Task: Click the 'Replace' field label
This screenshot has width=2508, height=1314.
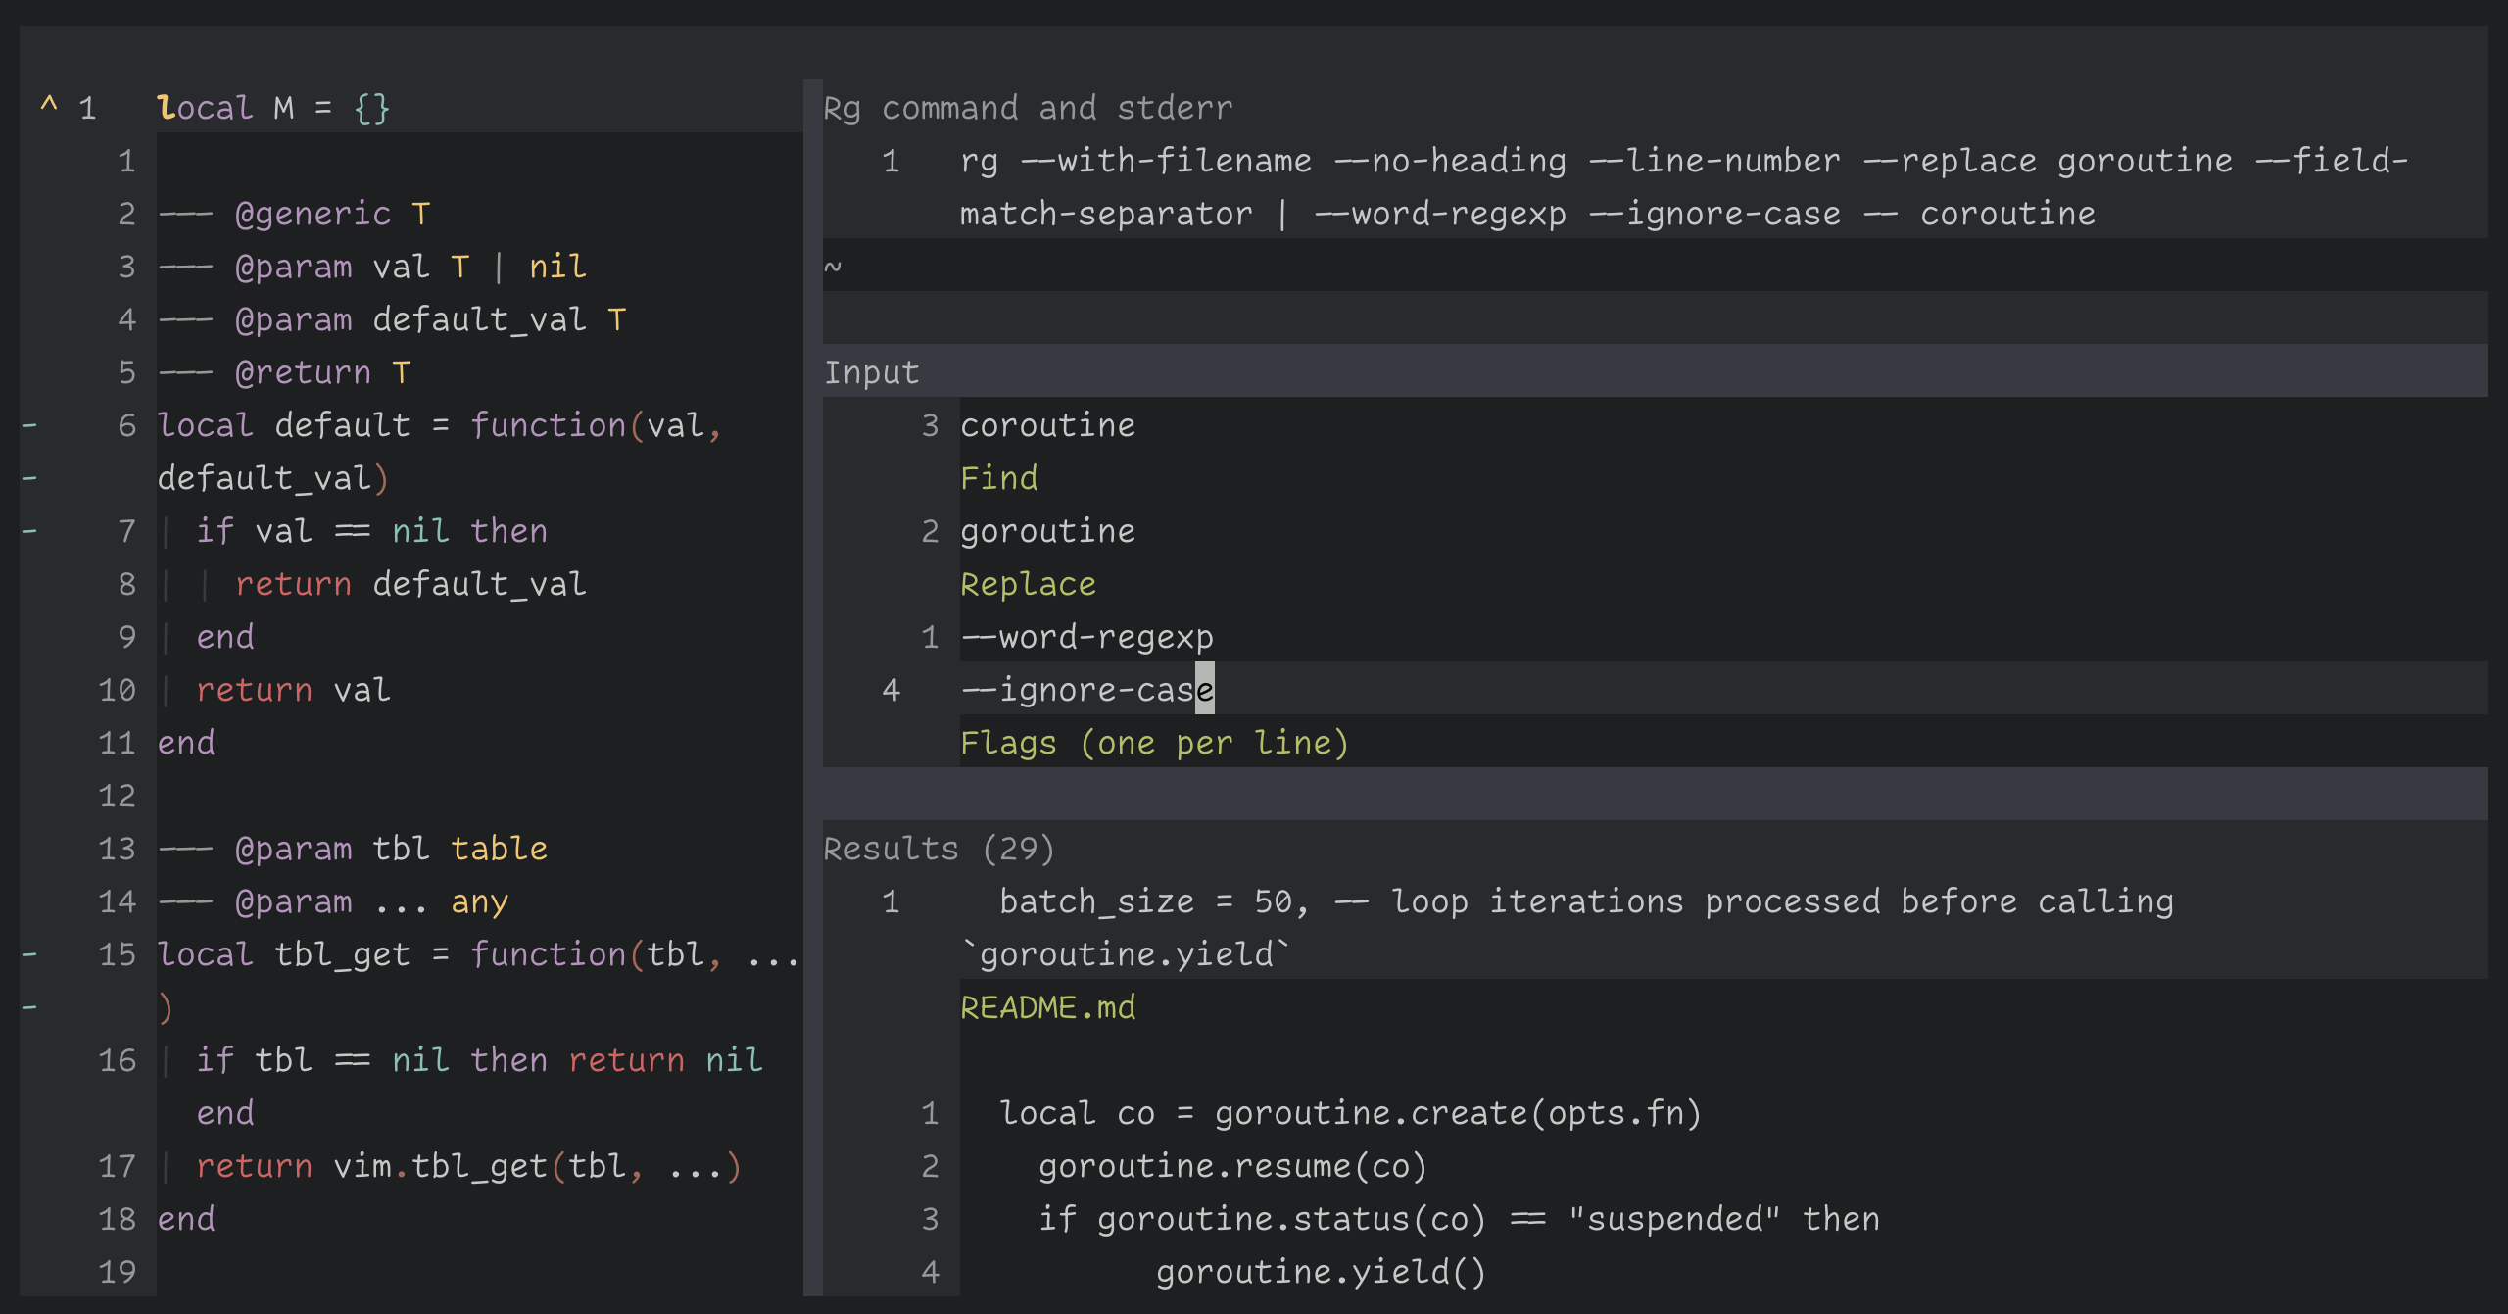Action: [x=1029, y=584]
